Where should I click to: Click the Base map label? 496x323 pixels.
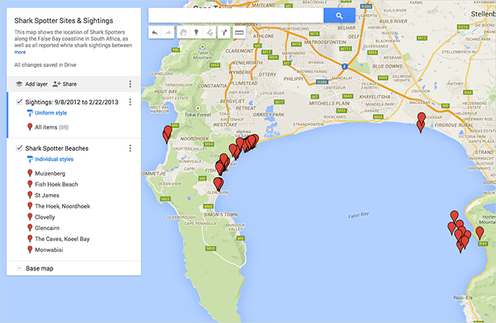[40, 268]
